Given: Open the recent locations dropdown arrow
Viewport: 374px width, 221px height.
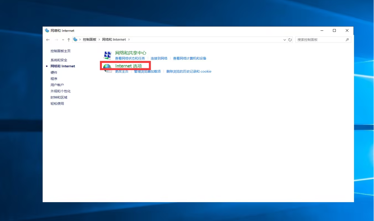Looking at the screenshot, I should [63, 40].
